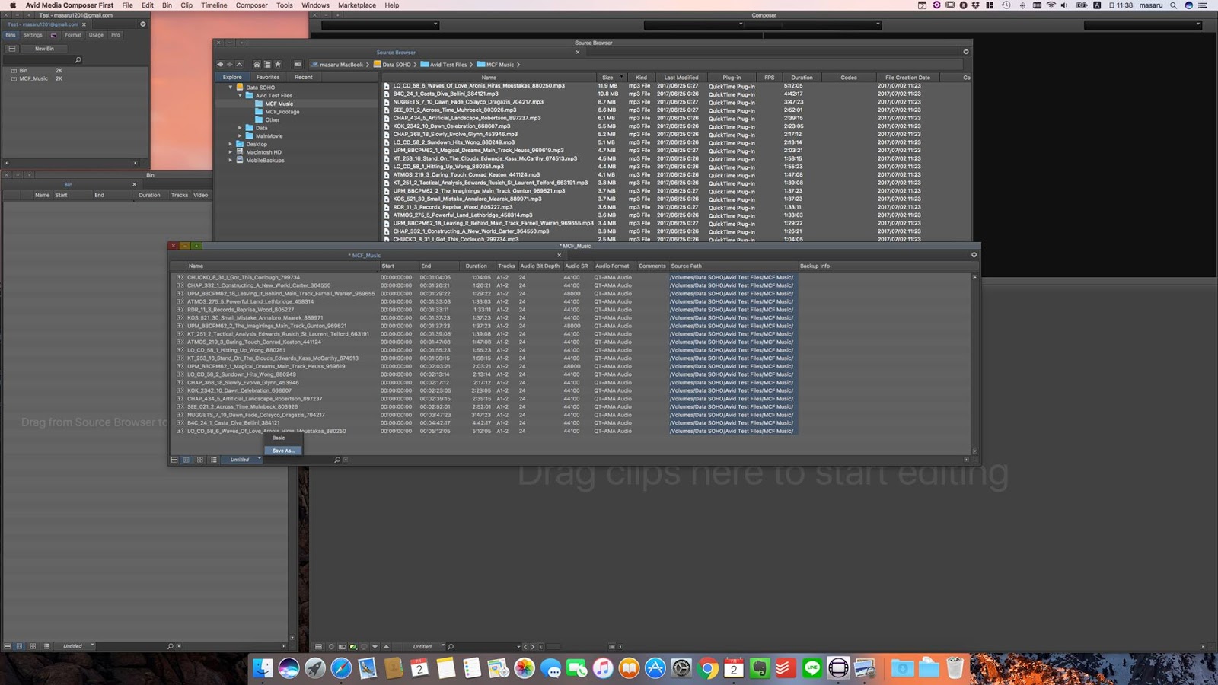This screenshot has width=1218, height=685.
Task: Open the purple effects tab icon in the project window
Action: tap(53, 35)
